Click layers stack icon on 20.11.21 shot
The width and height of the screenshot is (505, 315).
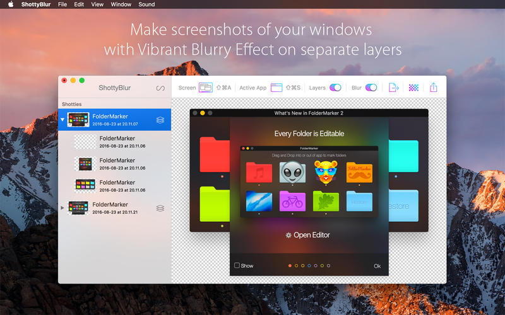160,208
